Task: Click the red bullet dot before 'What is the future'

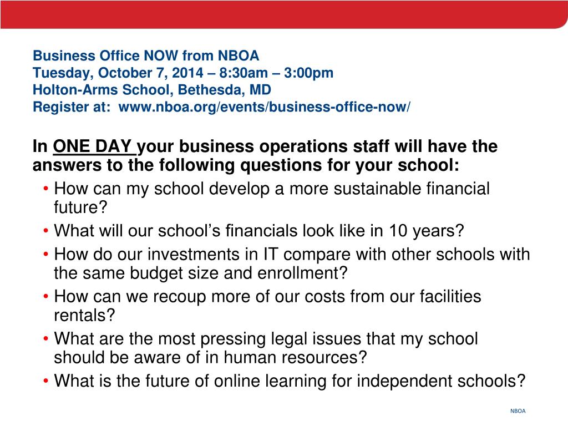Action: (x=45, y=381)
